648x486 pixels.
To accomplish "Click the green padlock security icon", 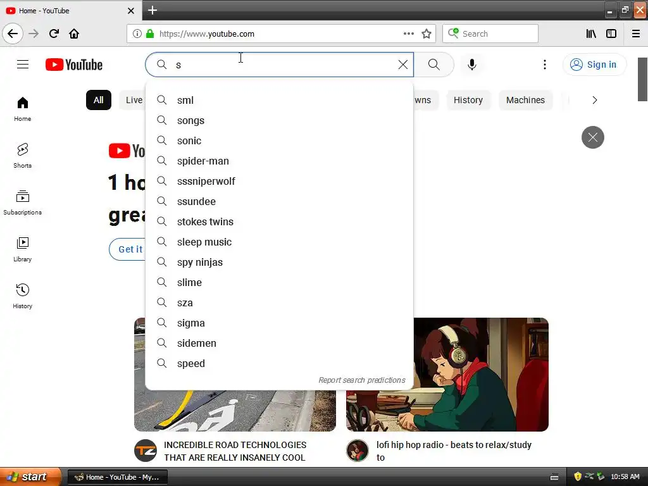I will 150,34.
